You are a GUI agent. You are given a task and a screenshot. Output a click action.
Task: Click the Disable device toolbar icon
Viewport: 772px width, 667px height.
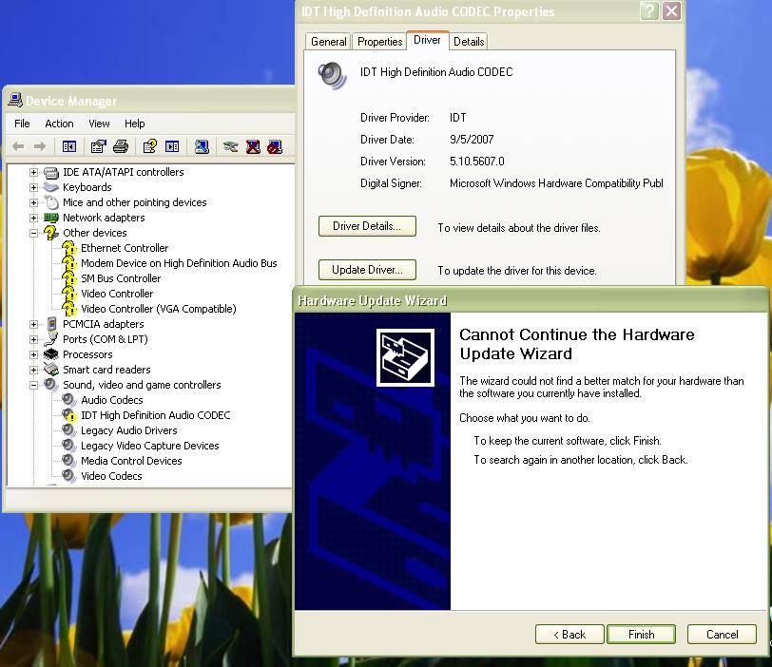(275, 146)
